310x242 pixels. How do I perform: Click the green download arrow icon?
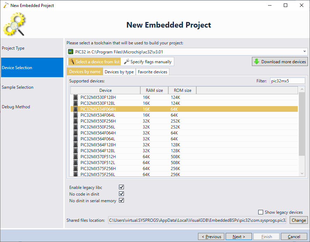click(x=256, y=61)
